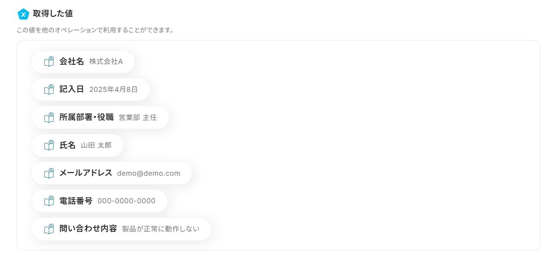Viewport: 553px width, 262px height.
Task: Click the 製品が正常に動作しない inquiry text
Action: coord(160,229)
